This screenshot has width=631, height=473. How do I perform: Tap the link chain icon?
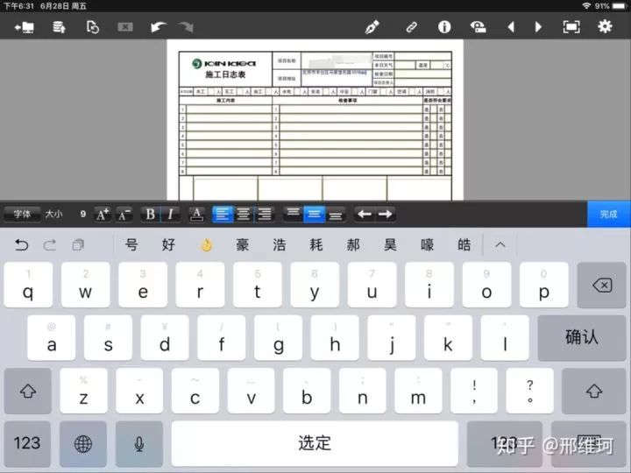point(411,27)
